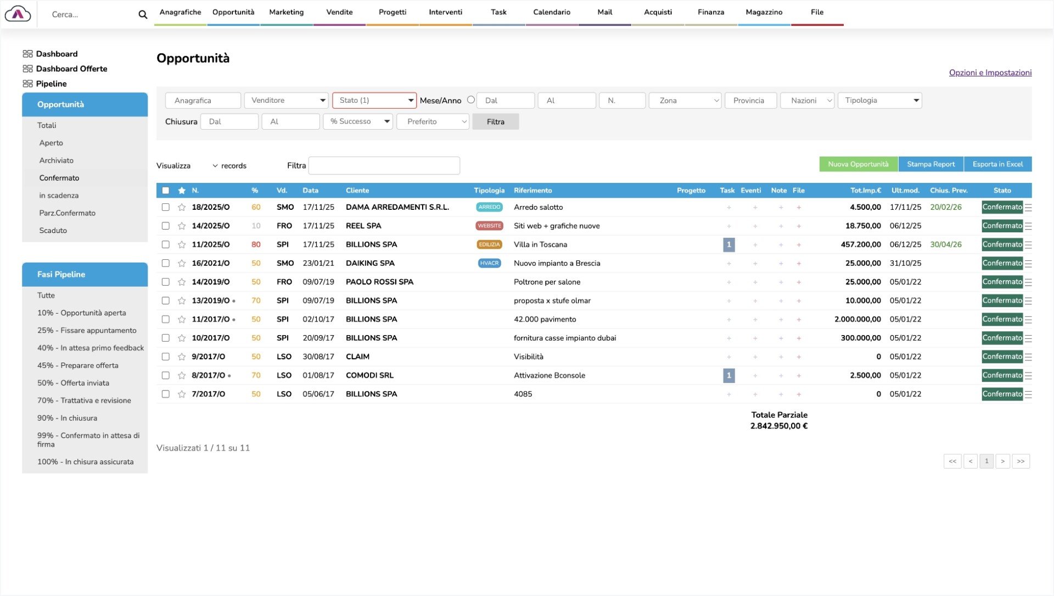Viewport: 1054px width, 596px height.
Task: Open the Dashboard Offerte sidebar icon
Action: click(x=27, y=69)
